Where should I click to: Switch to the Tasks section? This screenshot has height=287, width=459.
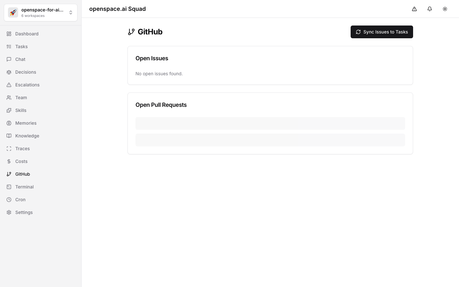coord(21,47)
